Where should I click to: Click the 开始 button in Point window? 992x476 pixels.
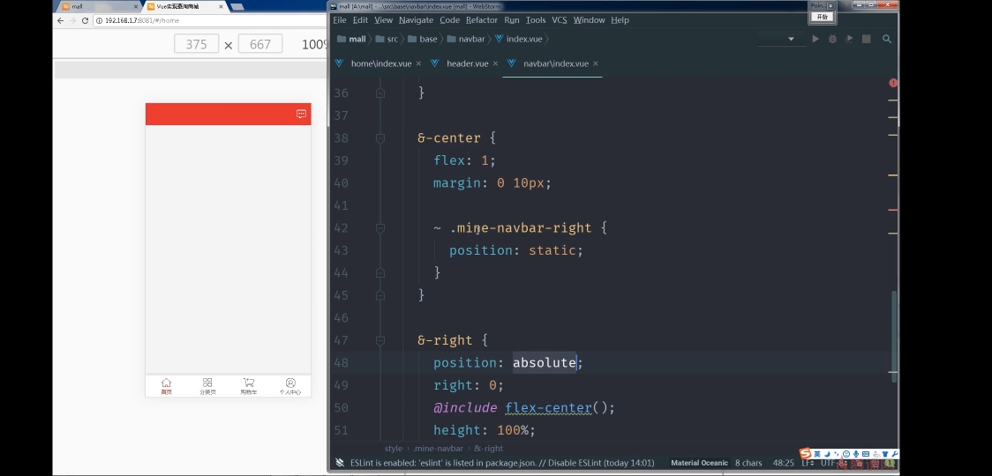(x=822, y=17)
